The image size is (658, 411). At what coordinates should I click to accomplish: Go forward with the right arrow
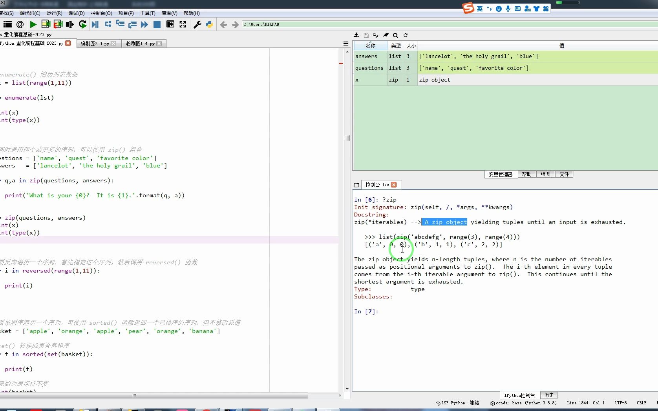point(235,25)
